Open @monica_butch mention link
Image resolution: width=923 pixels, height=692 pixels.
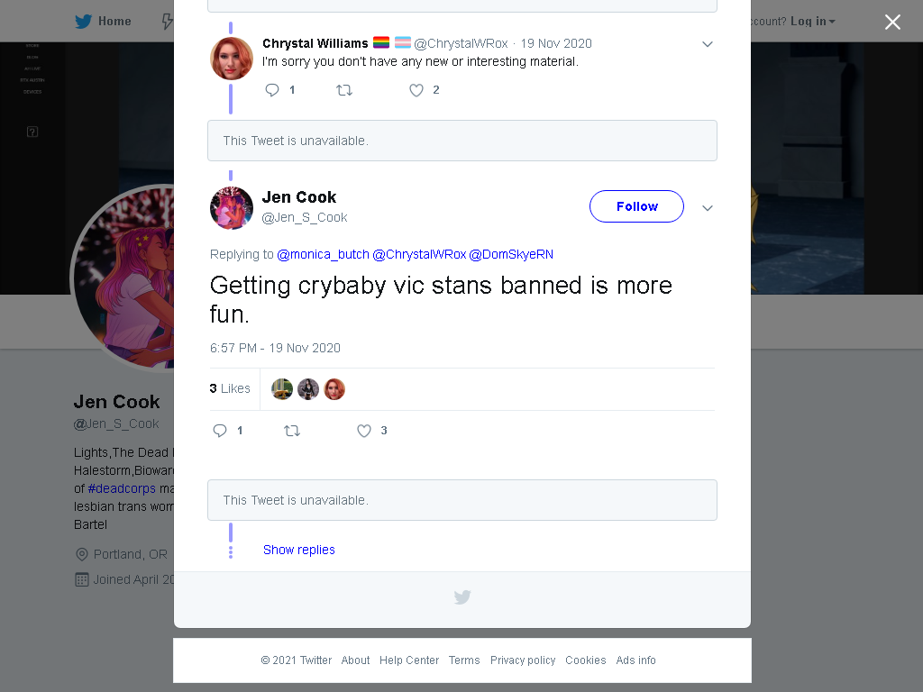point(324,254)
